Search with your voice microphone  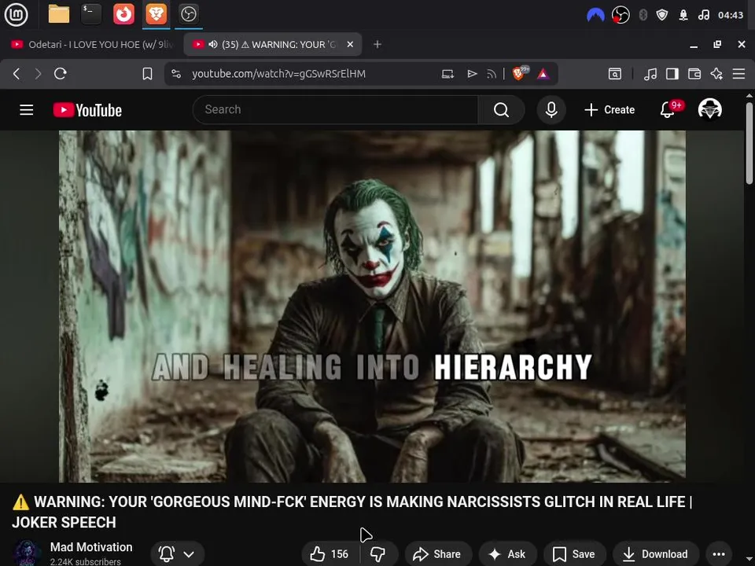coord(551,110)
